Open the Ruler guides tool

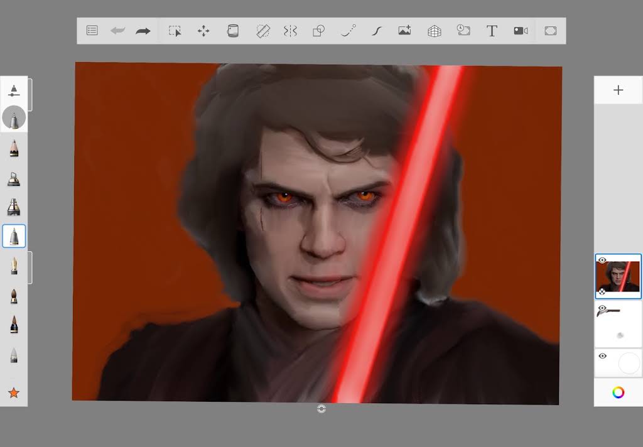[263, 31]
